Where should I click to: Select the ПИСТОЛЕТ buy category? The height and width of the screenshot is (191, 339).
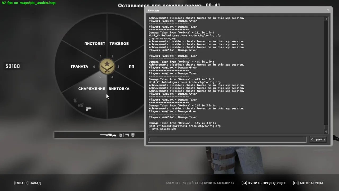(x=95, y=44)
